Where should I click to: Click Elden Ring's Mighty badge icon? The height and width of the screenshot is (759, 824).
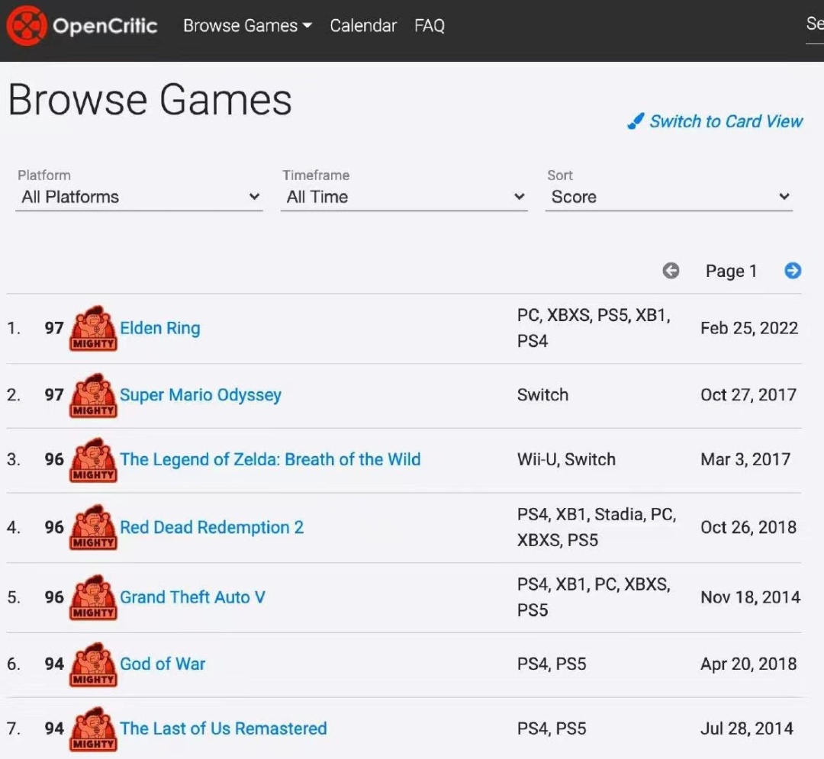93,328
